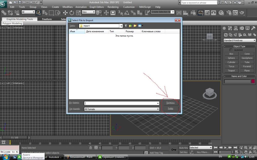Toggle the Angle Snap button
The height and width of the screenshot is (160, 257).
pos(127,13)
